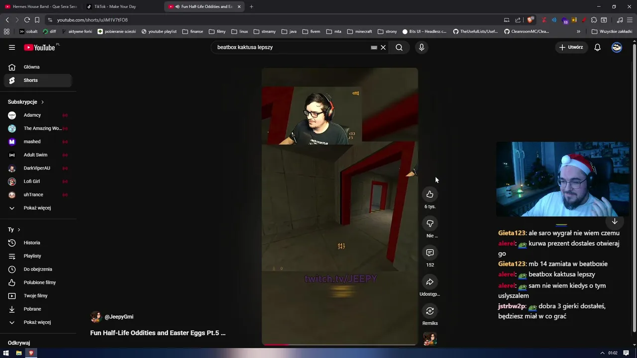Screen dimensions: 637x358
Task: Open @JeepyGmi channel link
Action: coord(119,317)
